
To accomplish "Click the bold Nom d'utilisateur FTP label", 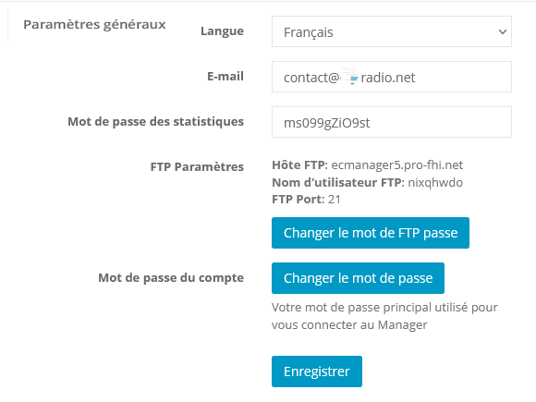I will (x=338, y=183).
